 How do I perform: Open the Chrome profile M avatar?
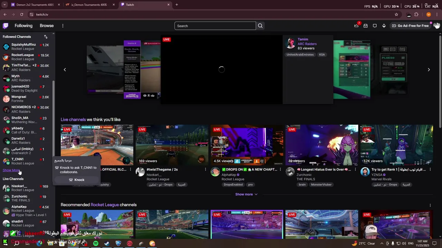coord(429,14)
